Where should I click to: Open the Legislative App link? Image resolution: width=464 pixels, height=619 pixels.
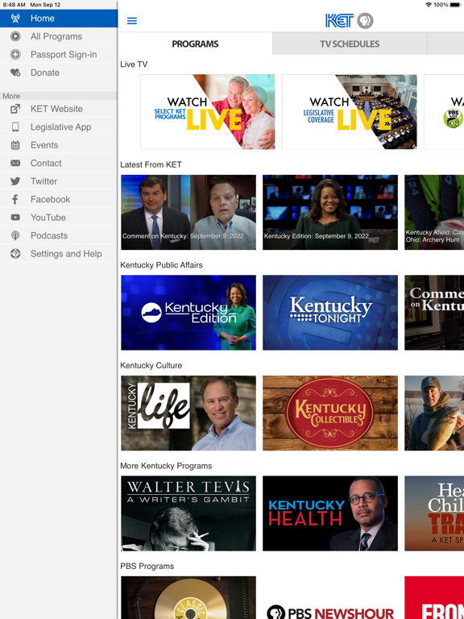click(59, 127)
